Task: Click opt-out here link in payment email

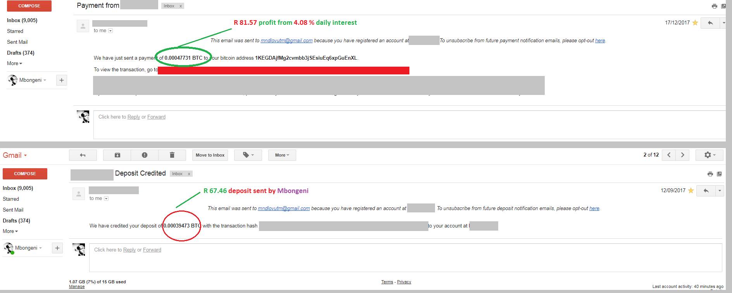Action: click(600, 41)
